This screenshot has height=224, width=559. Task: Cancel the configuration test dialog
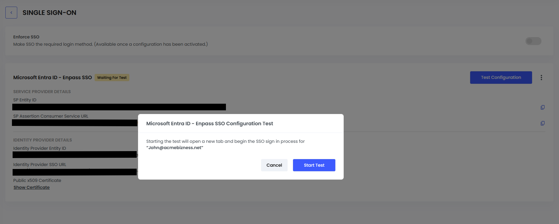(274, 165)
